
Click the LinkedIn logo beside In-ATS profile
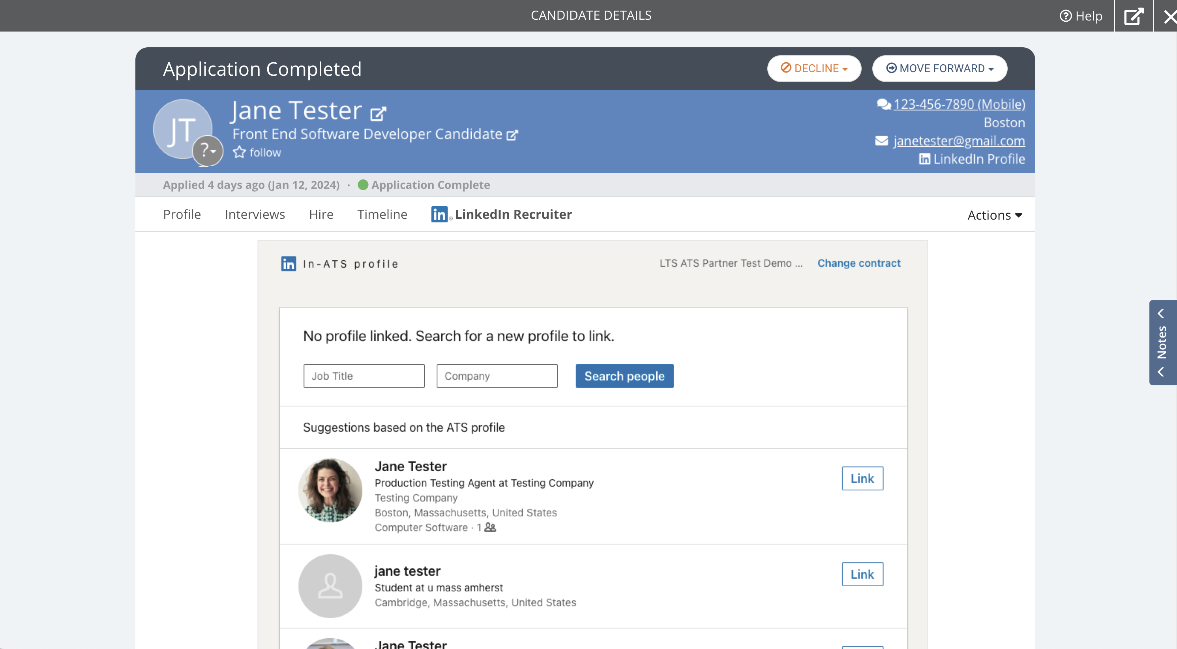tap(288, 264)
